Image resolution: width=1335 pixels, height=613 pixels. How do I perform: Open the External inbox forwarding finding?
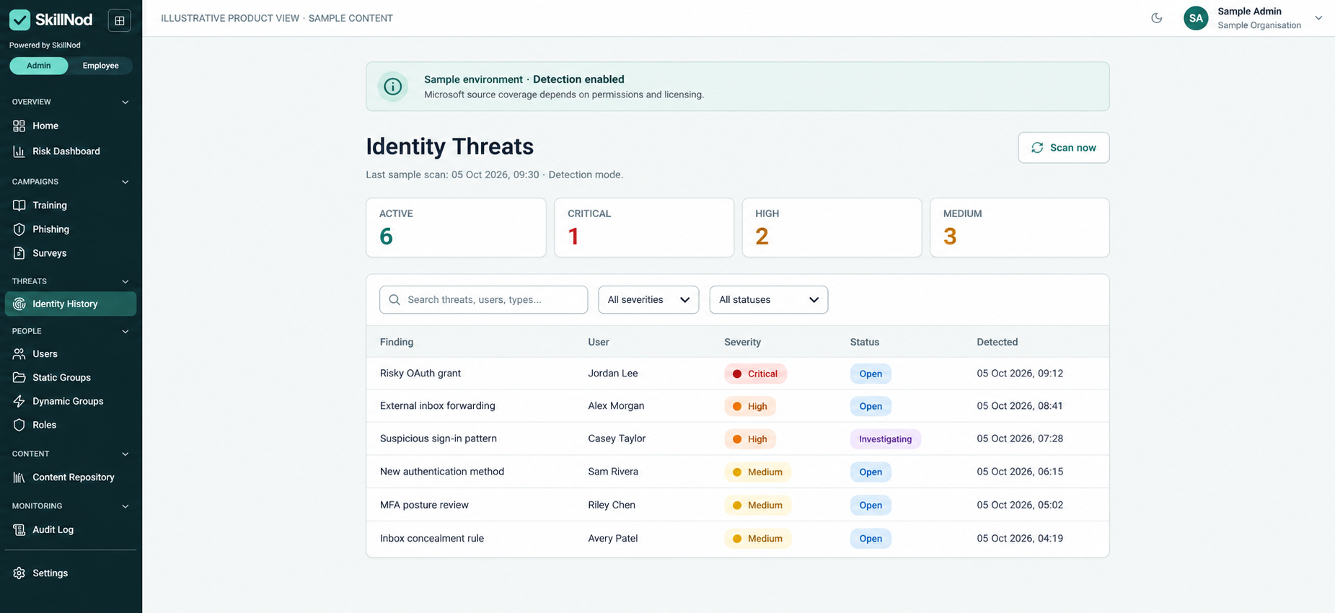(438, 406)
